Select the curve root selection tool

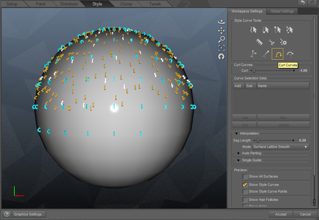point(265,30)
